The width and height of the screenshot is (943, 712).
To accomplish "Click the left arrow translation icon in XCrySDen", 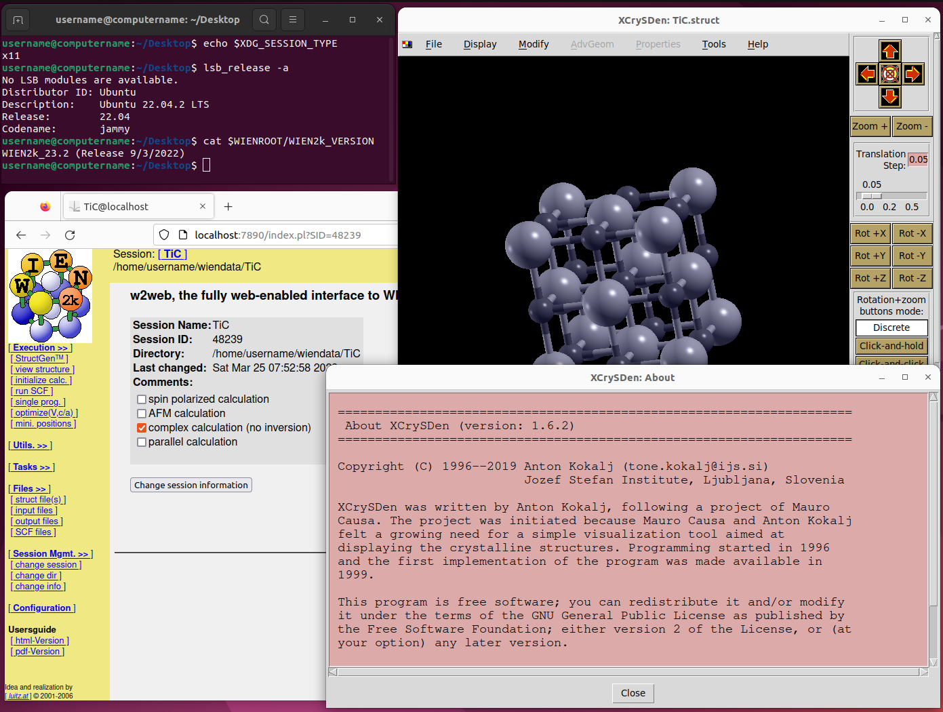I will point(867,74).
